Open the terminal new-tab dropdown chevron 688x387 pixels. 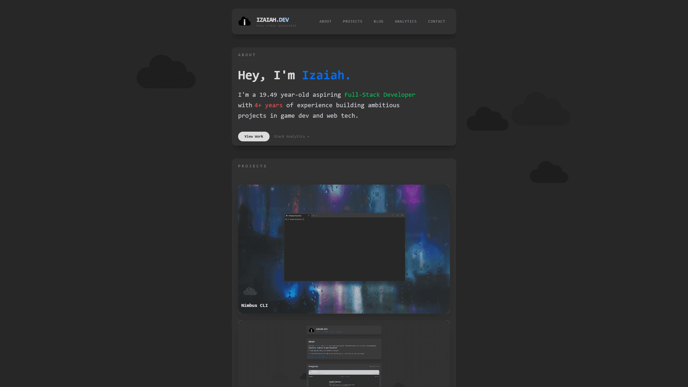[x=316, y=216]
